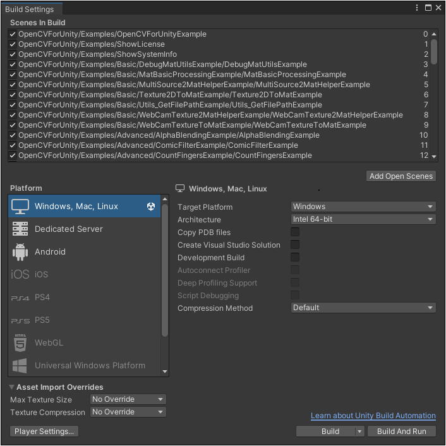Click the scenes list scroll down arrow
This screenshot has width=446, height=446.
click(434, 157)
